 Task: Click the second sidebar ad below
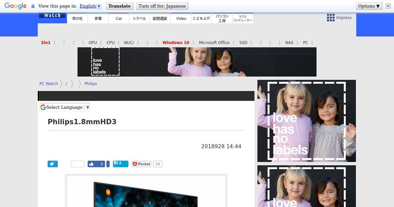(x=307, y=186)
